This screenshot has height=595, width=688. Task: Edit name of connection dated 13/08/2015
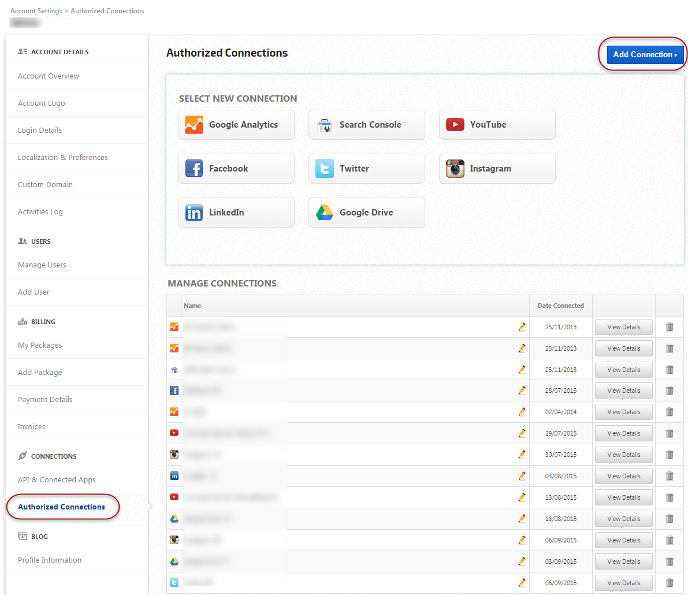pyautogui.click(x=522, y=497)
